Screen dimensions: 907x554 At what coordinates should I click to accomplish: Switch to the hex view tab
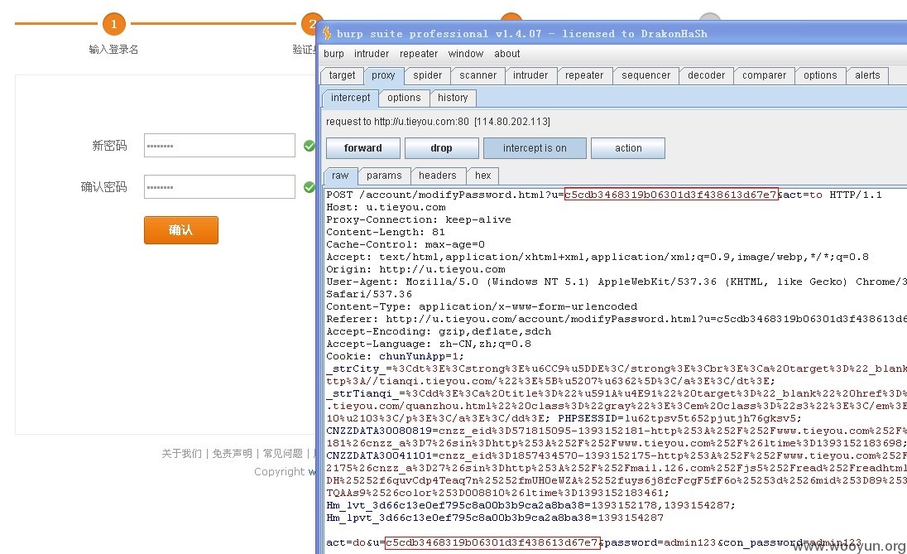[483, 176]
